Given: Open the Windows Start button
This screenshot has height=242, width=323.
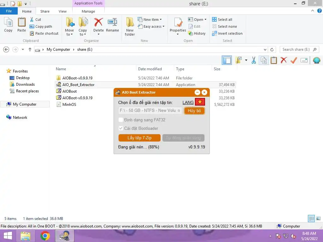Looking at the screenshot, I should 8,236.
